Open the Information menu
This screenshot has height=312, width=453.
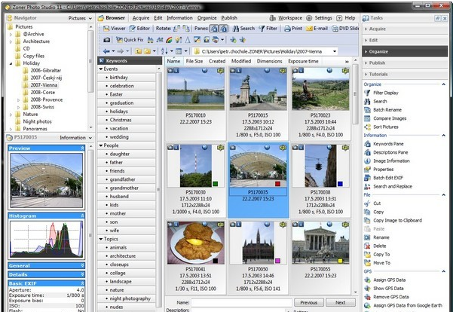[x=179, y=18]
